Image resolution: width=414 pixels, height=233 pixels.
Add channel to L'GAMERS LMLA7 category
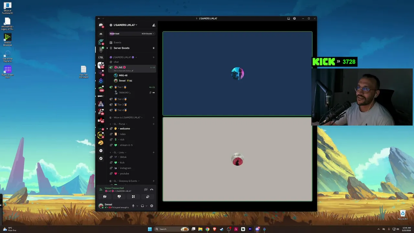(154, 57)
